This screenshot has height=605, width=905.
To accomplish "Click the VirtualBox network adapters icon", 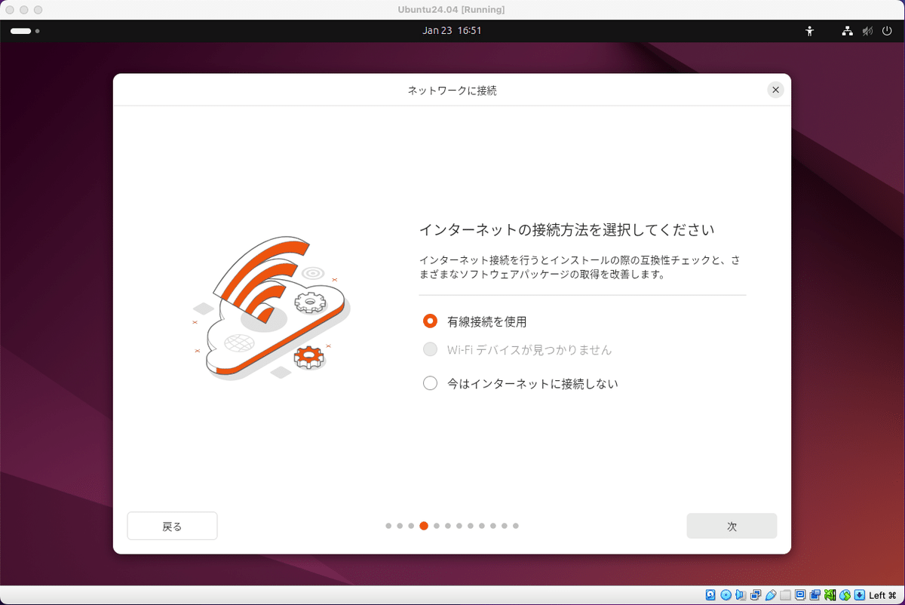I will click(x=756, y=595).
